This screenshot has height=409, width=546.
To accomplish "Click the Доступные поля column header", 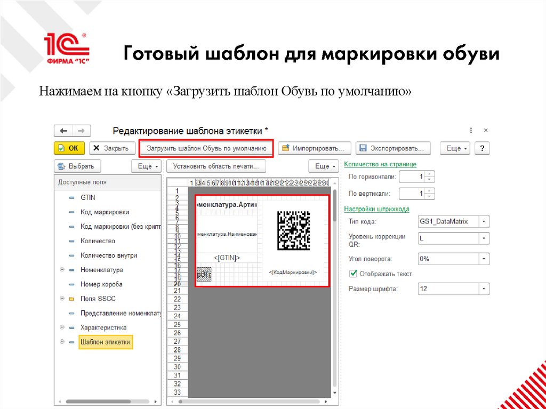I will pyautogui.click(x=108, y=182).
